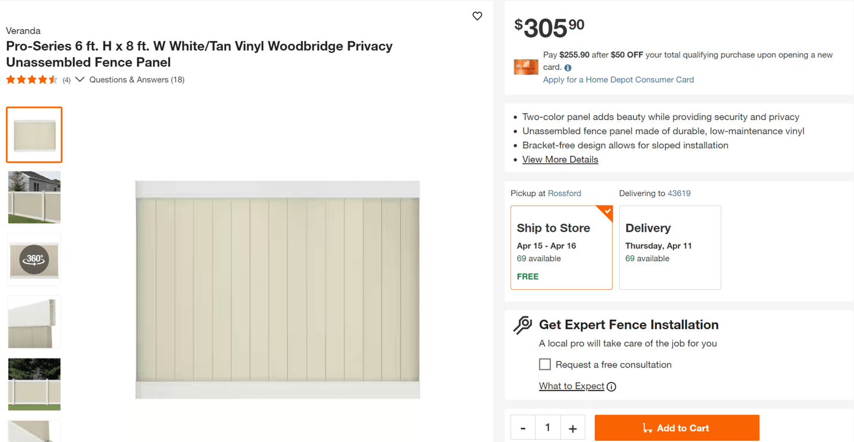Click the heart favorite icon
The height and width of the screenshot is (442, 854).
(477, 16)
